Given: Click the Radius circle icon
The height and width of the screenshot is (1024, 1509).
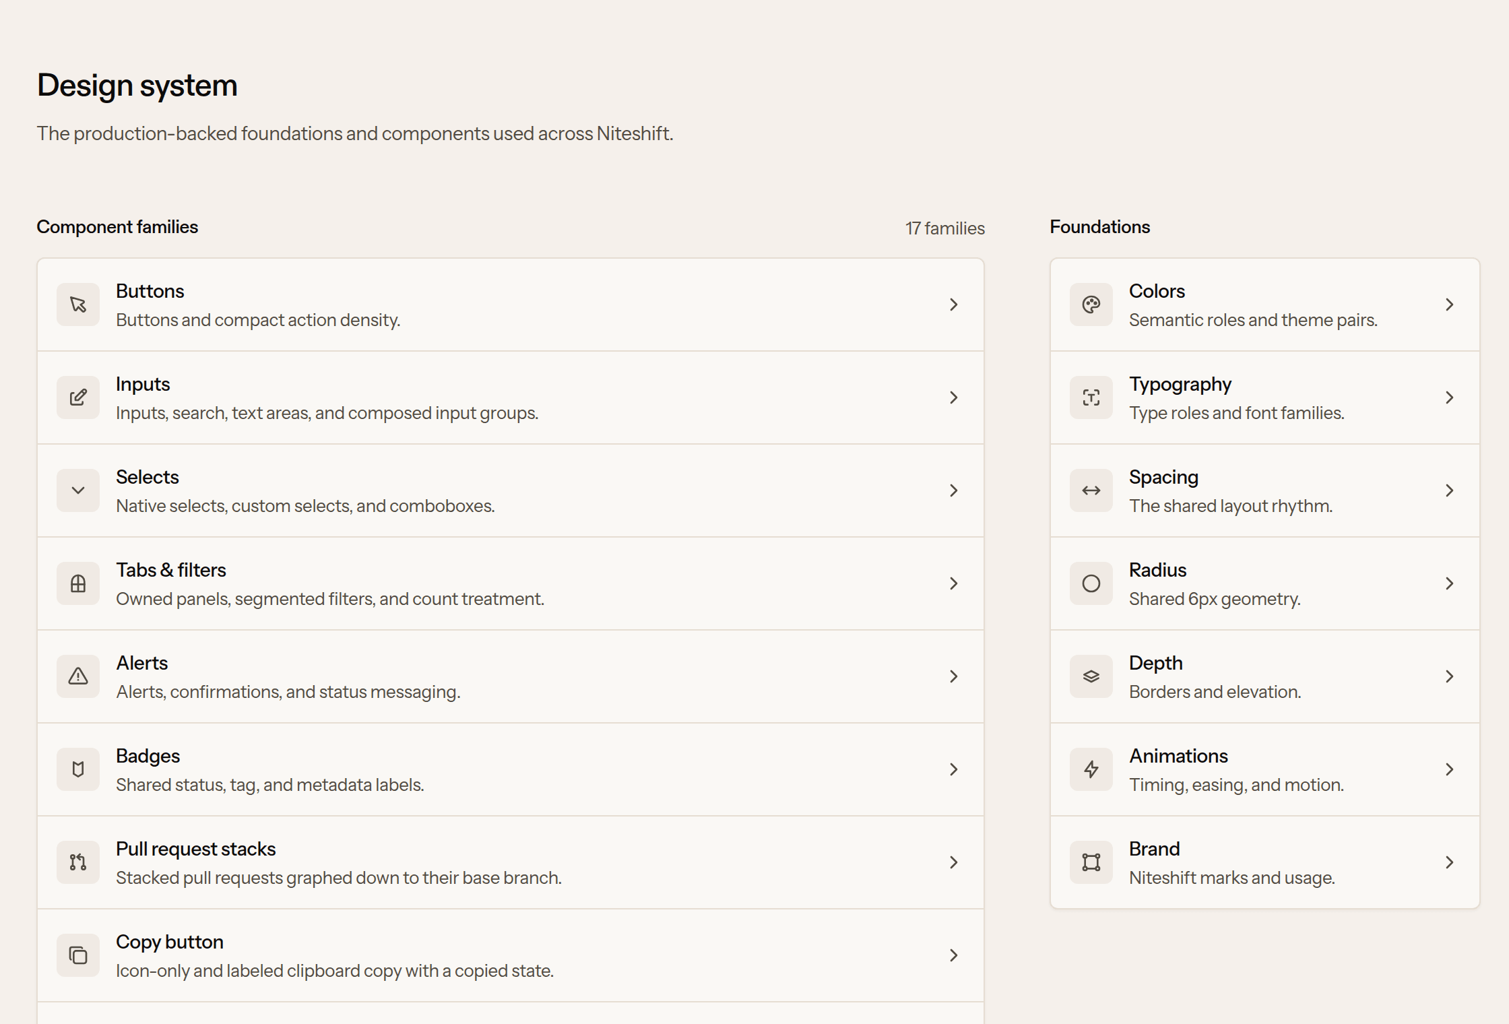Looking at the screenshot, I should tap(1091, 583).
